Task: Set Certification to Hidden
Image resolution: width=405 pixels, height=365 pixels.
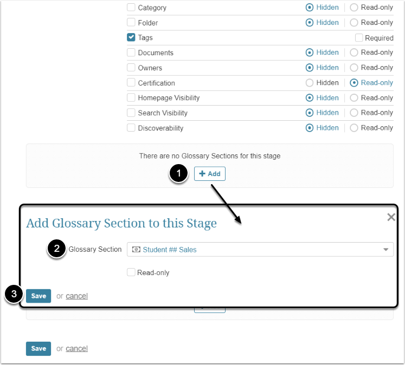Action: click(310, 83)
